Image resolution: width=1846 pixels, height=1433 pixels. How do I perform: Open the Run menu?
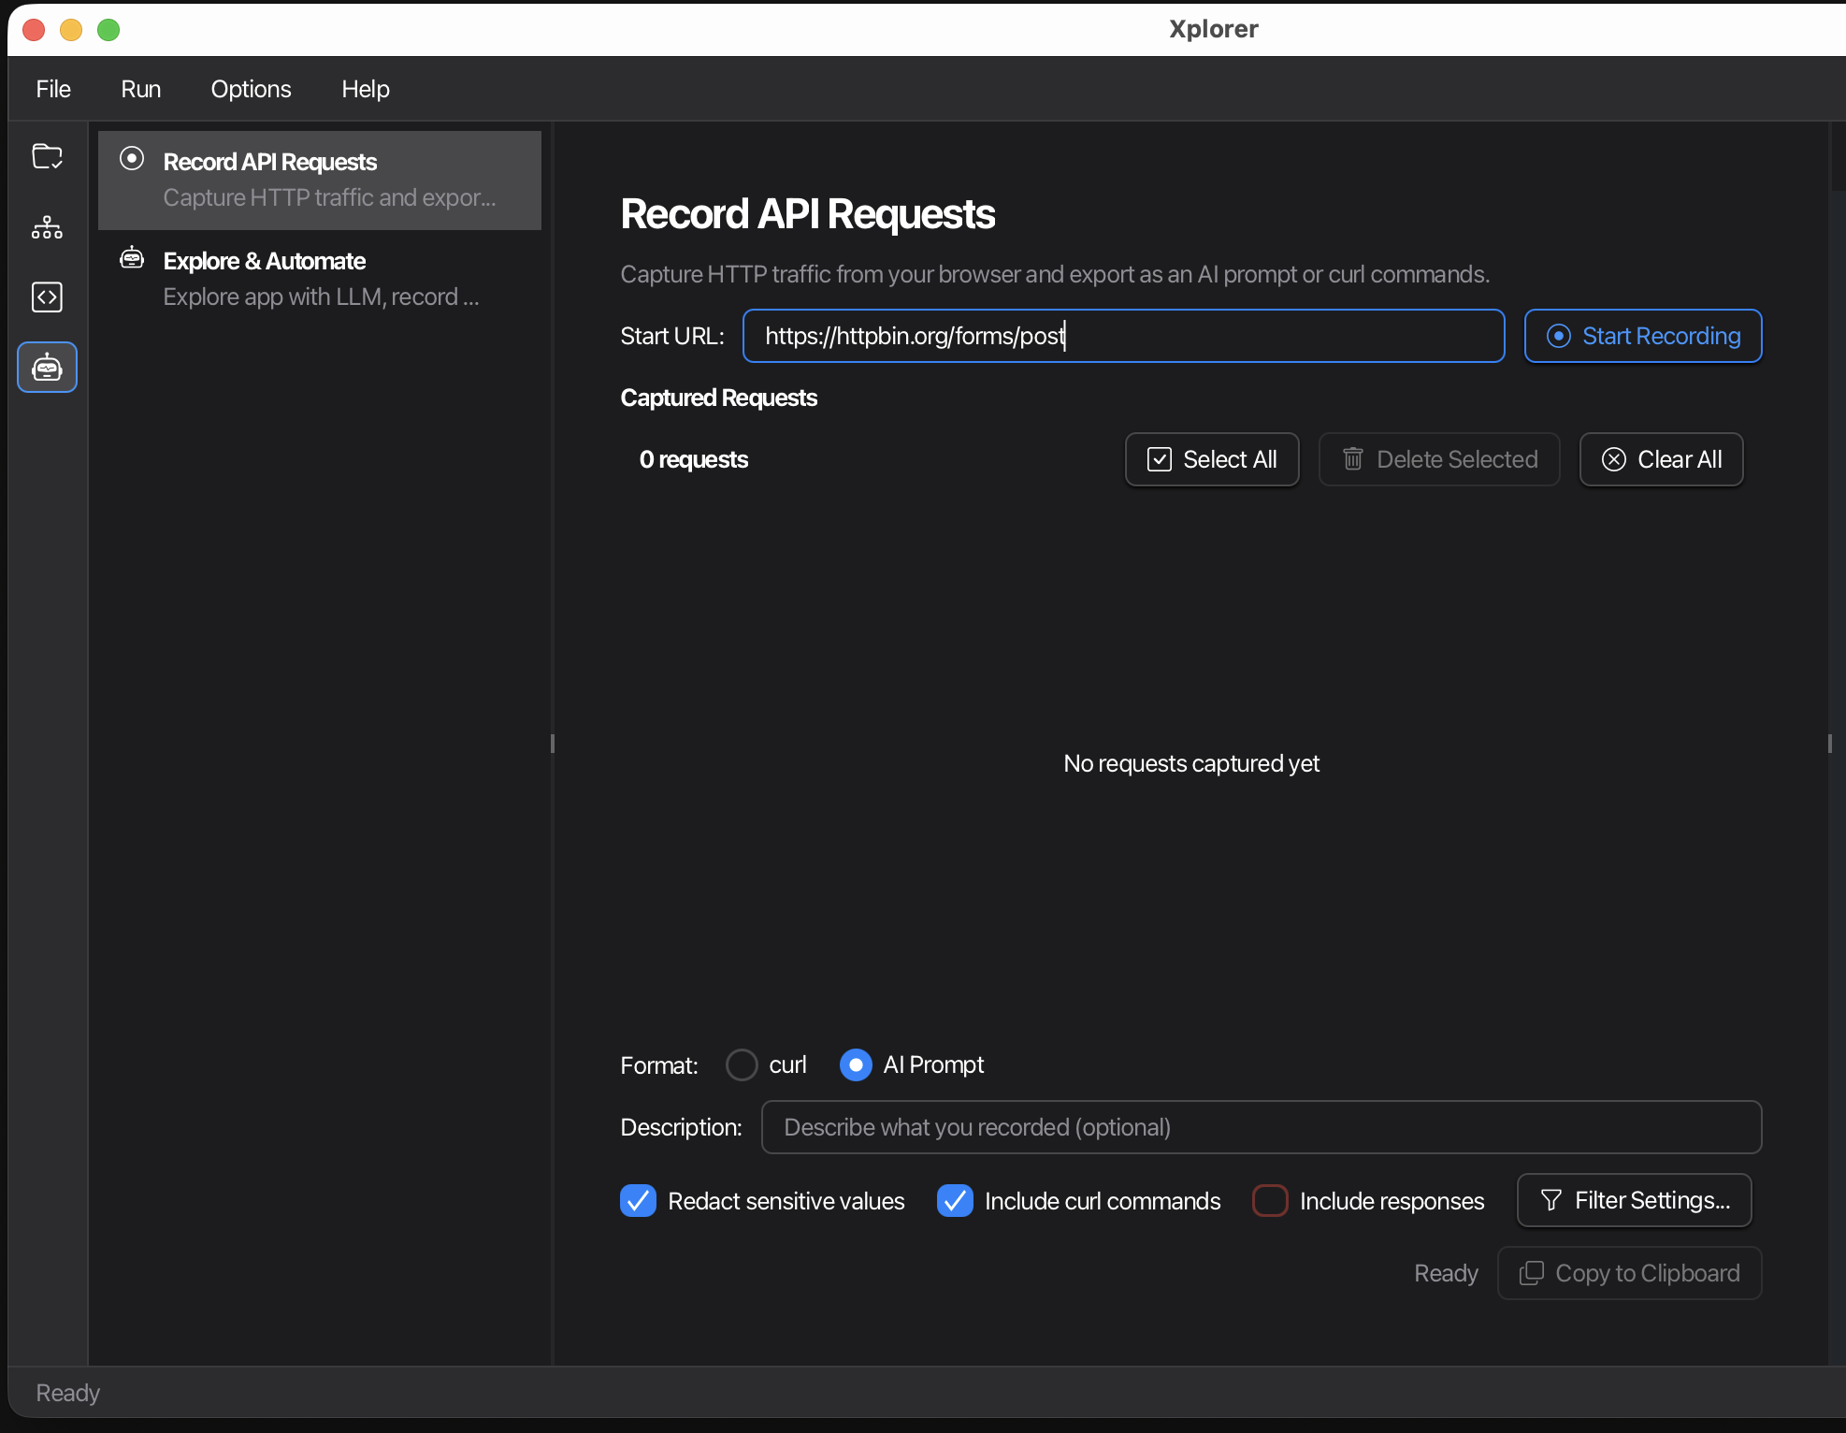pyautogui.click(x=140, y=89)
